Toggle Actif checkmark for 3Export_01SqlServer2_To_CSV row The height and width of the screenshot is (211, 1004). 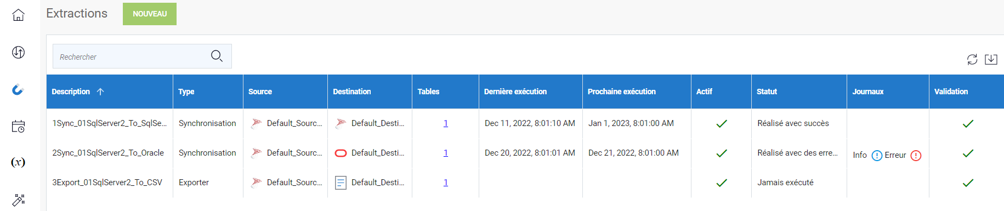[722, 183]
